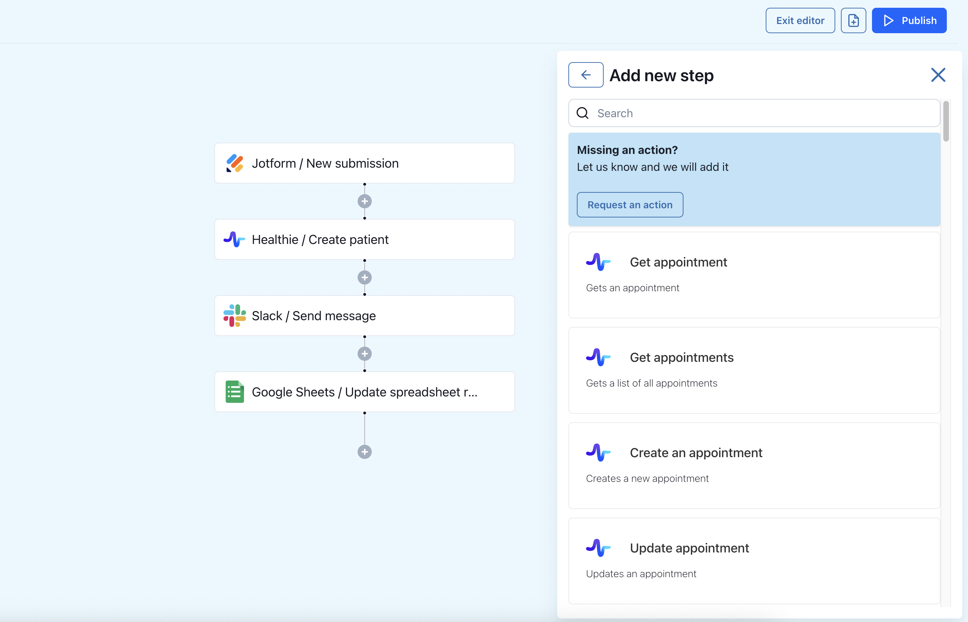Choose the Get appointments action
Screen dimensions: 968x622
[x=754, y=370]
